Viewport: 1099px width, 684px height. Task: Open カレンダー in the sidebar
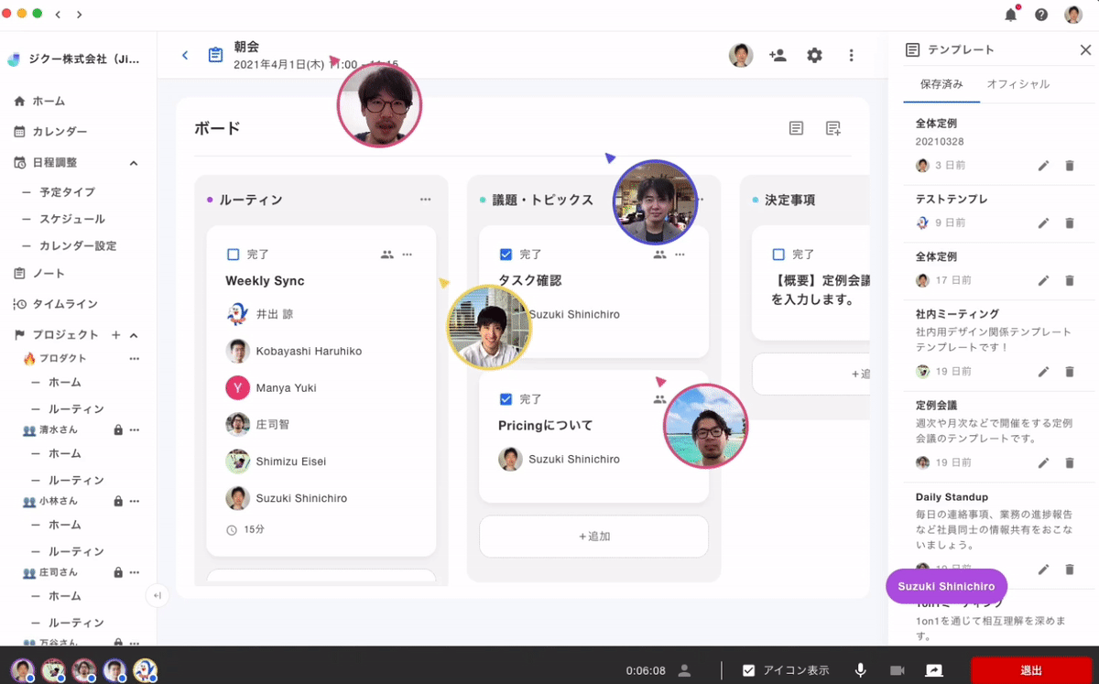coord(60,132)
